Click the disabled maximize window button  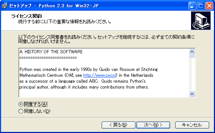click(x=201, y=6)
